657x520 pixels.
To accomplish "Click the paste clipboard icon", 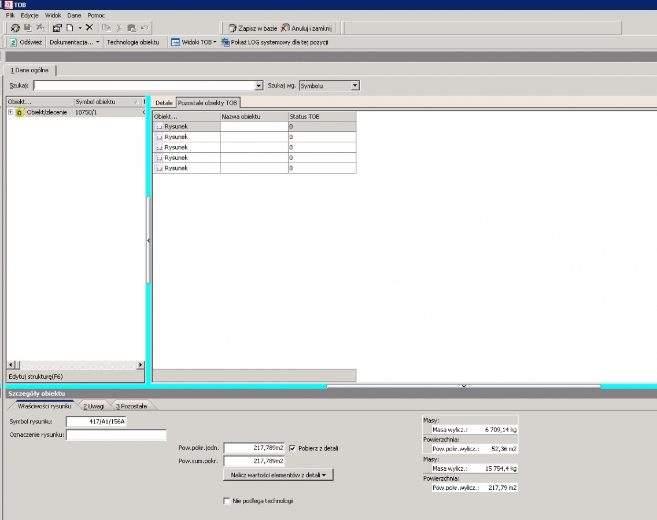I will [131, 28].
